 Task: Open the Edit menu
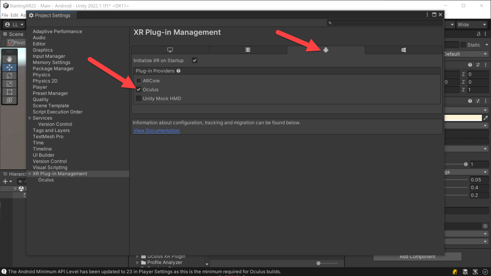pos(14,15)
